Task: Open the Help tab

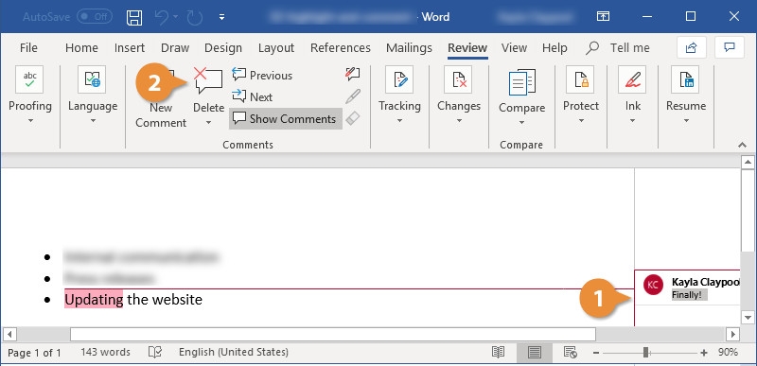Action: (555, 47)
